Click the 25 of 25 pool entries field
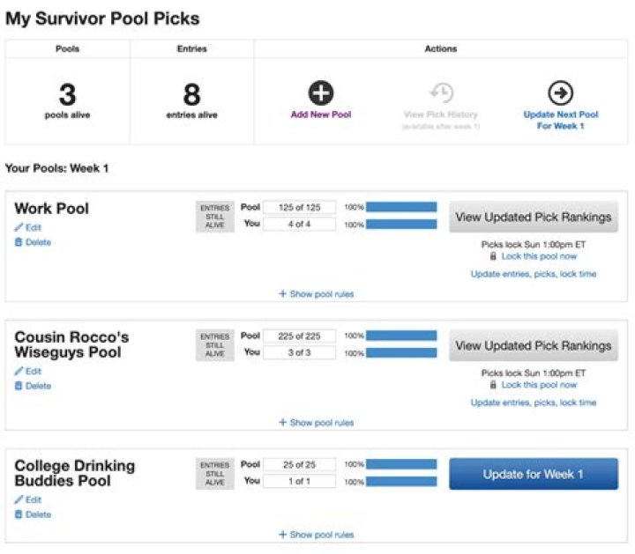635x554 pixels. [299, 464]
